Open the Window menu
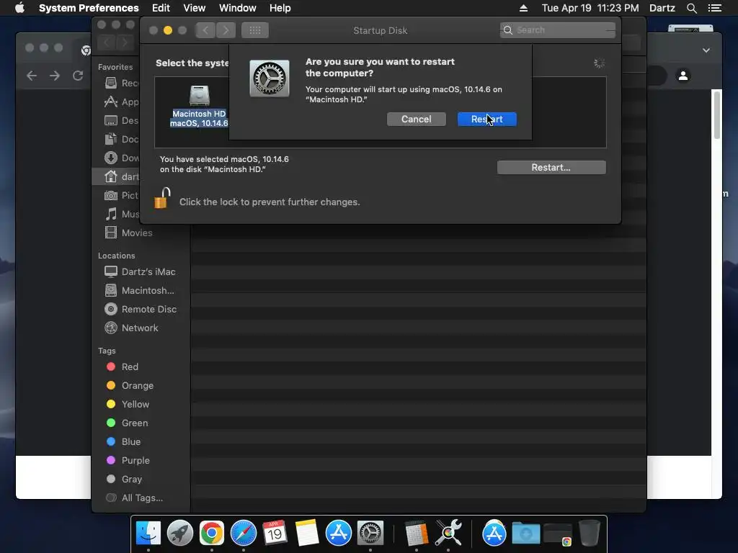This screenshot has width=738, height=553. point(237,8)
